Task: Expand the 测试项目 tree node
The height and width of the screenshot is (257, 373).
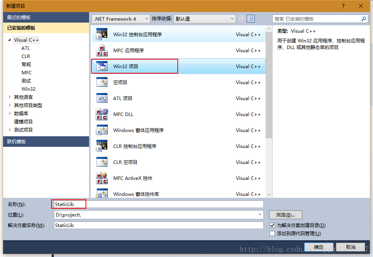Action: tap(10, 130)
